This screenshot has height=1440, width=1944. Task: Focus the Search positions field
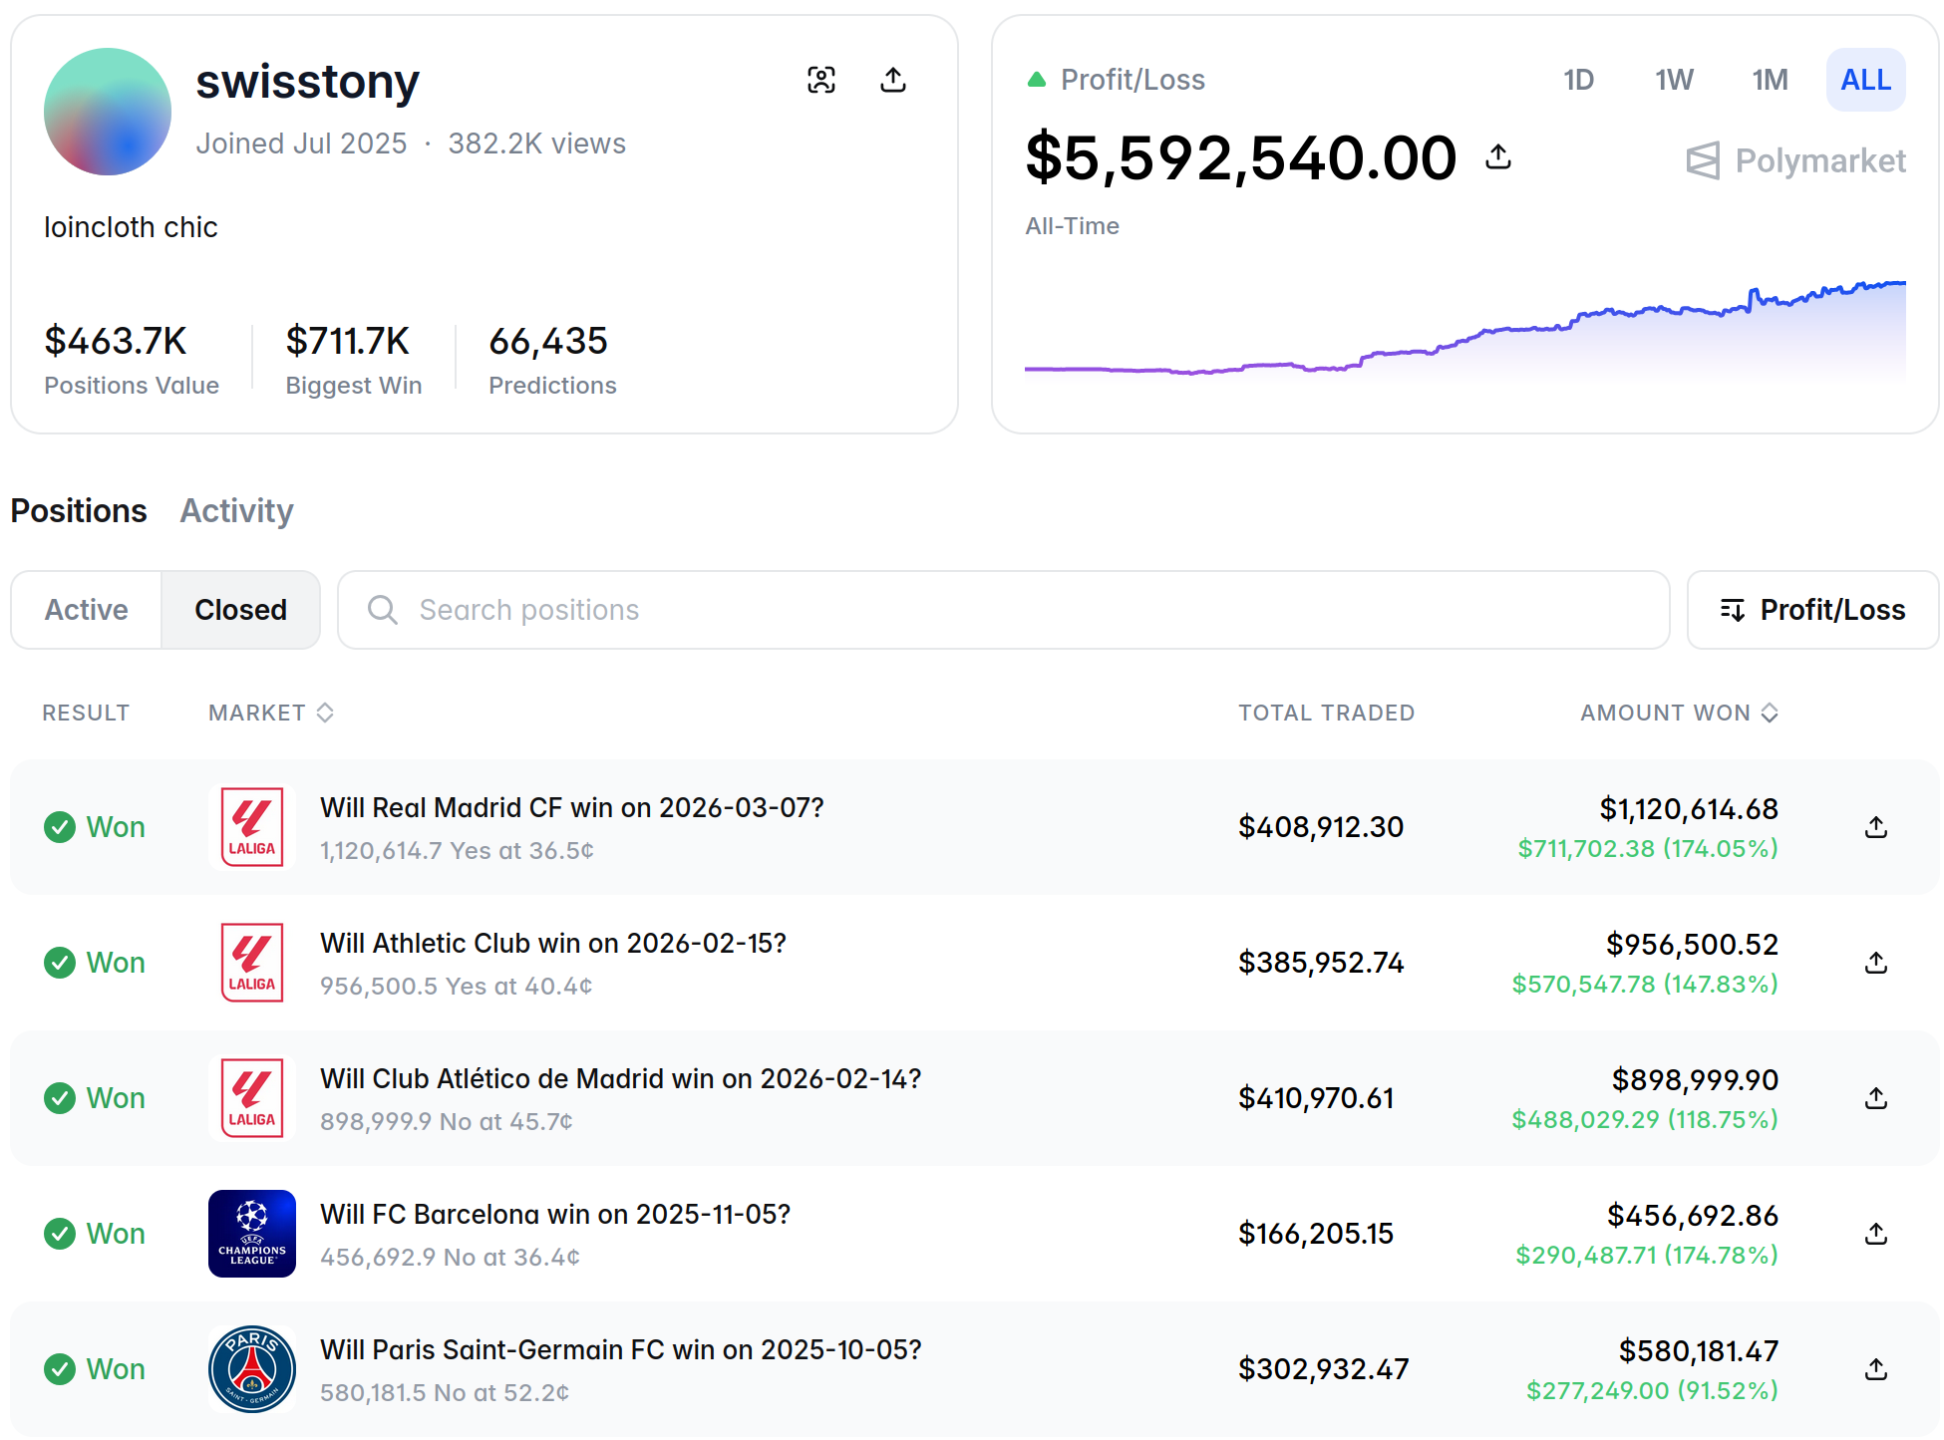pos(1002,610)
